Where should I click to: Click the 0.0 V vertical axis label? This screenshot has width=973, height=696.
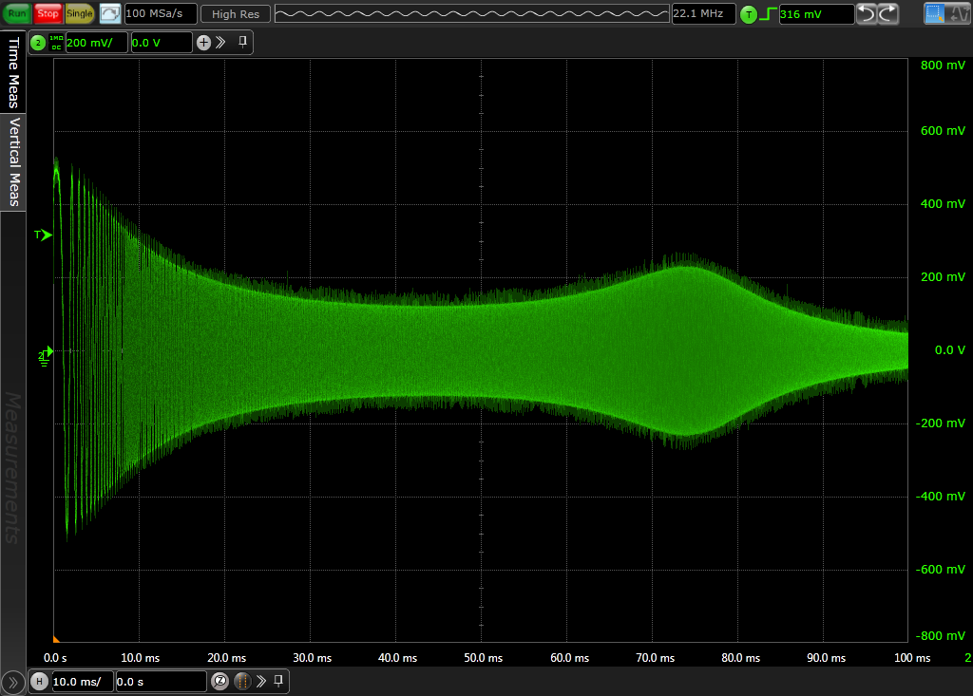tap(950, 350)
